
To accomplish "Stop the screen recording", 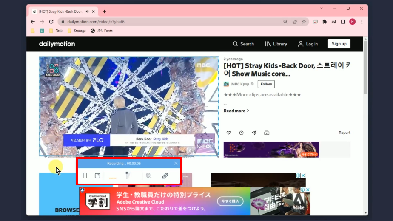I will (97, 176).
